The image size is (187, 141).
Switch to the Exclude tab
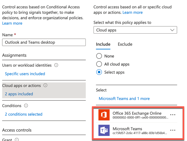tap(125, 44)
